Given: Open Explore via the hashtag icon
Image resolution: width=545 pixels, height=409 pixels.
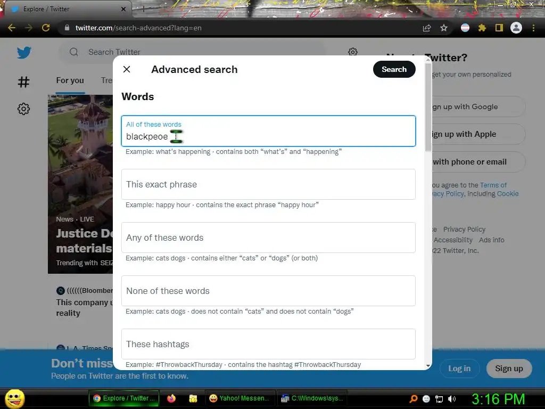Looking at the screenshot, I should click(x=23, y=82).
